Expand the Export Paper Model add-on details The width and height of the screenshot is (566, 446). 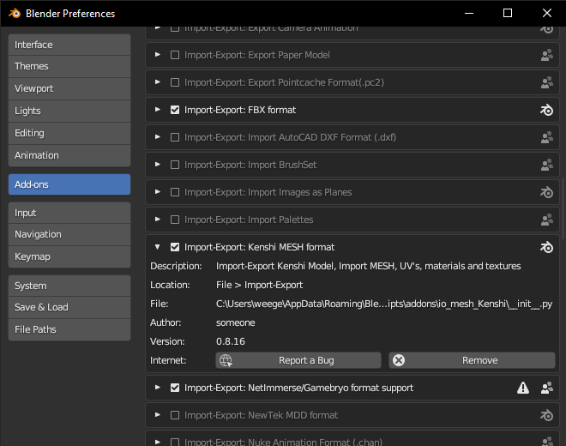(x=158, y=55)
